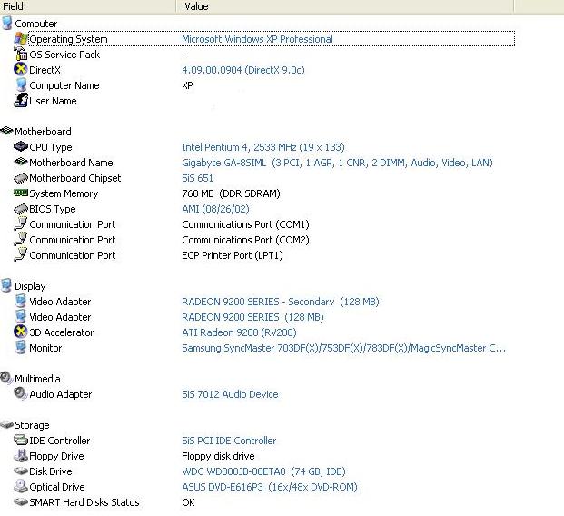Click the Value column header
The width and height of the screenshot is (564, 516).
[x=196, y=6]
